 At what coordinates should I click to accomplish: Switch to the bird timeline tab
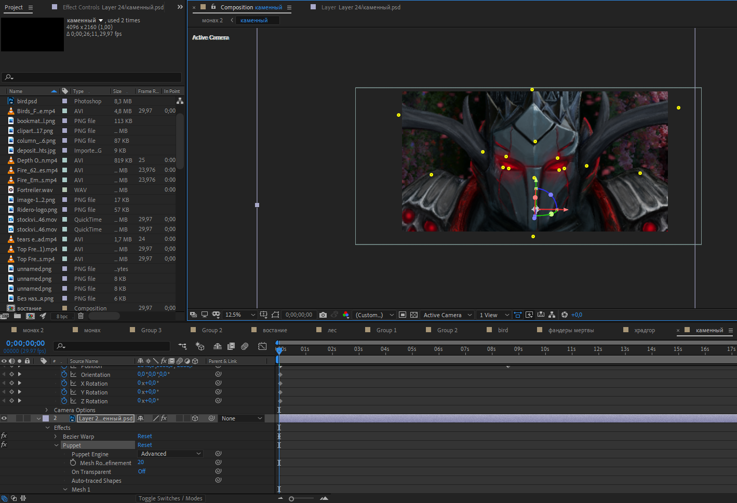[x=503, y=330]
